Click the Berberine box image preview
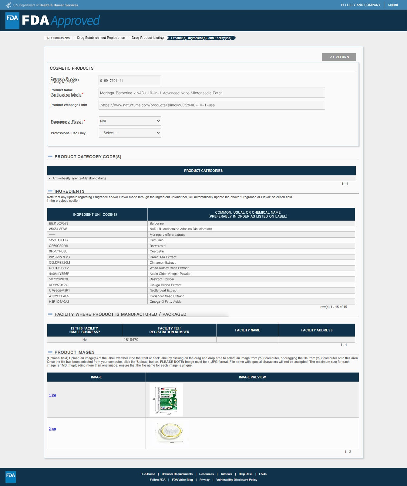This screenshot has height=486, width=407. click(x=166, y=400)
